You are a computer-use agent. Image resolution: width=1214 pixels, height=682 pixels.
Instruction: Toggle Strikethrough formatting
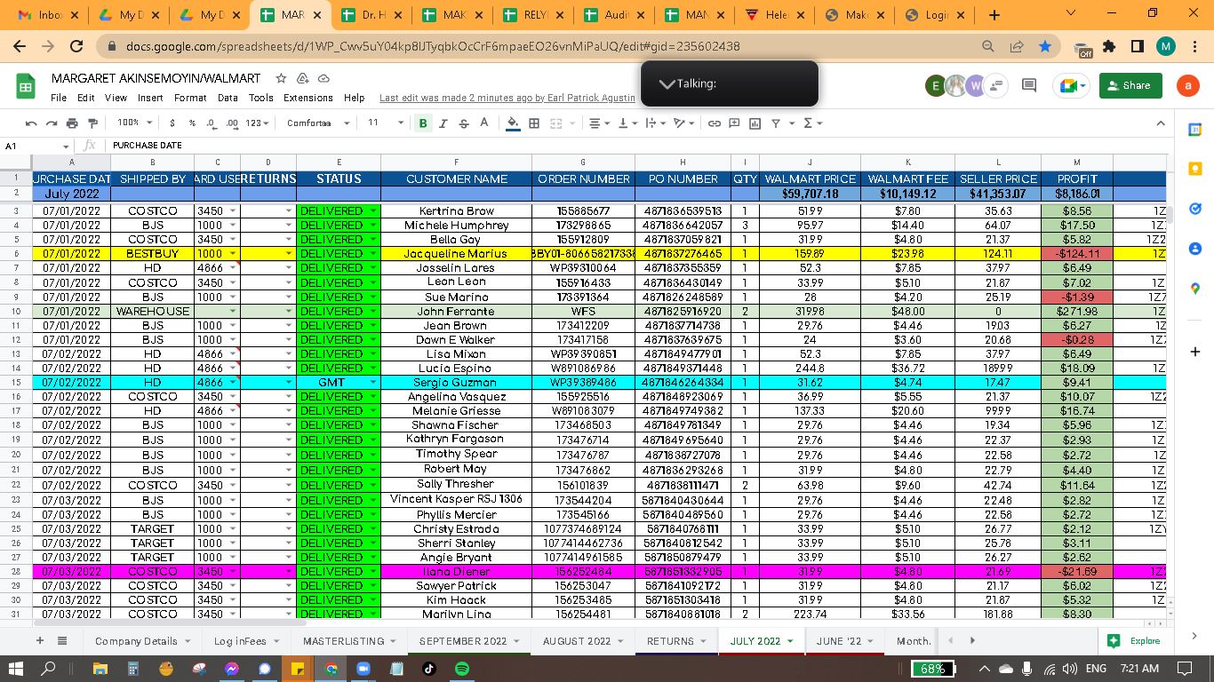point(463,123)
